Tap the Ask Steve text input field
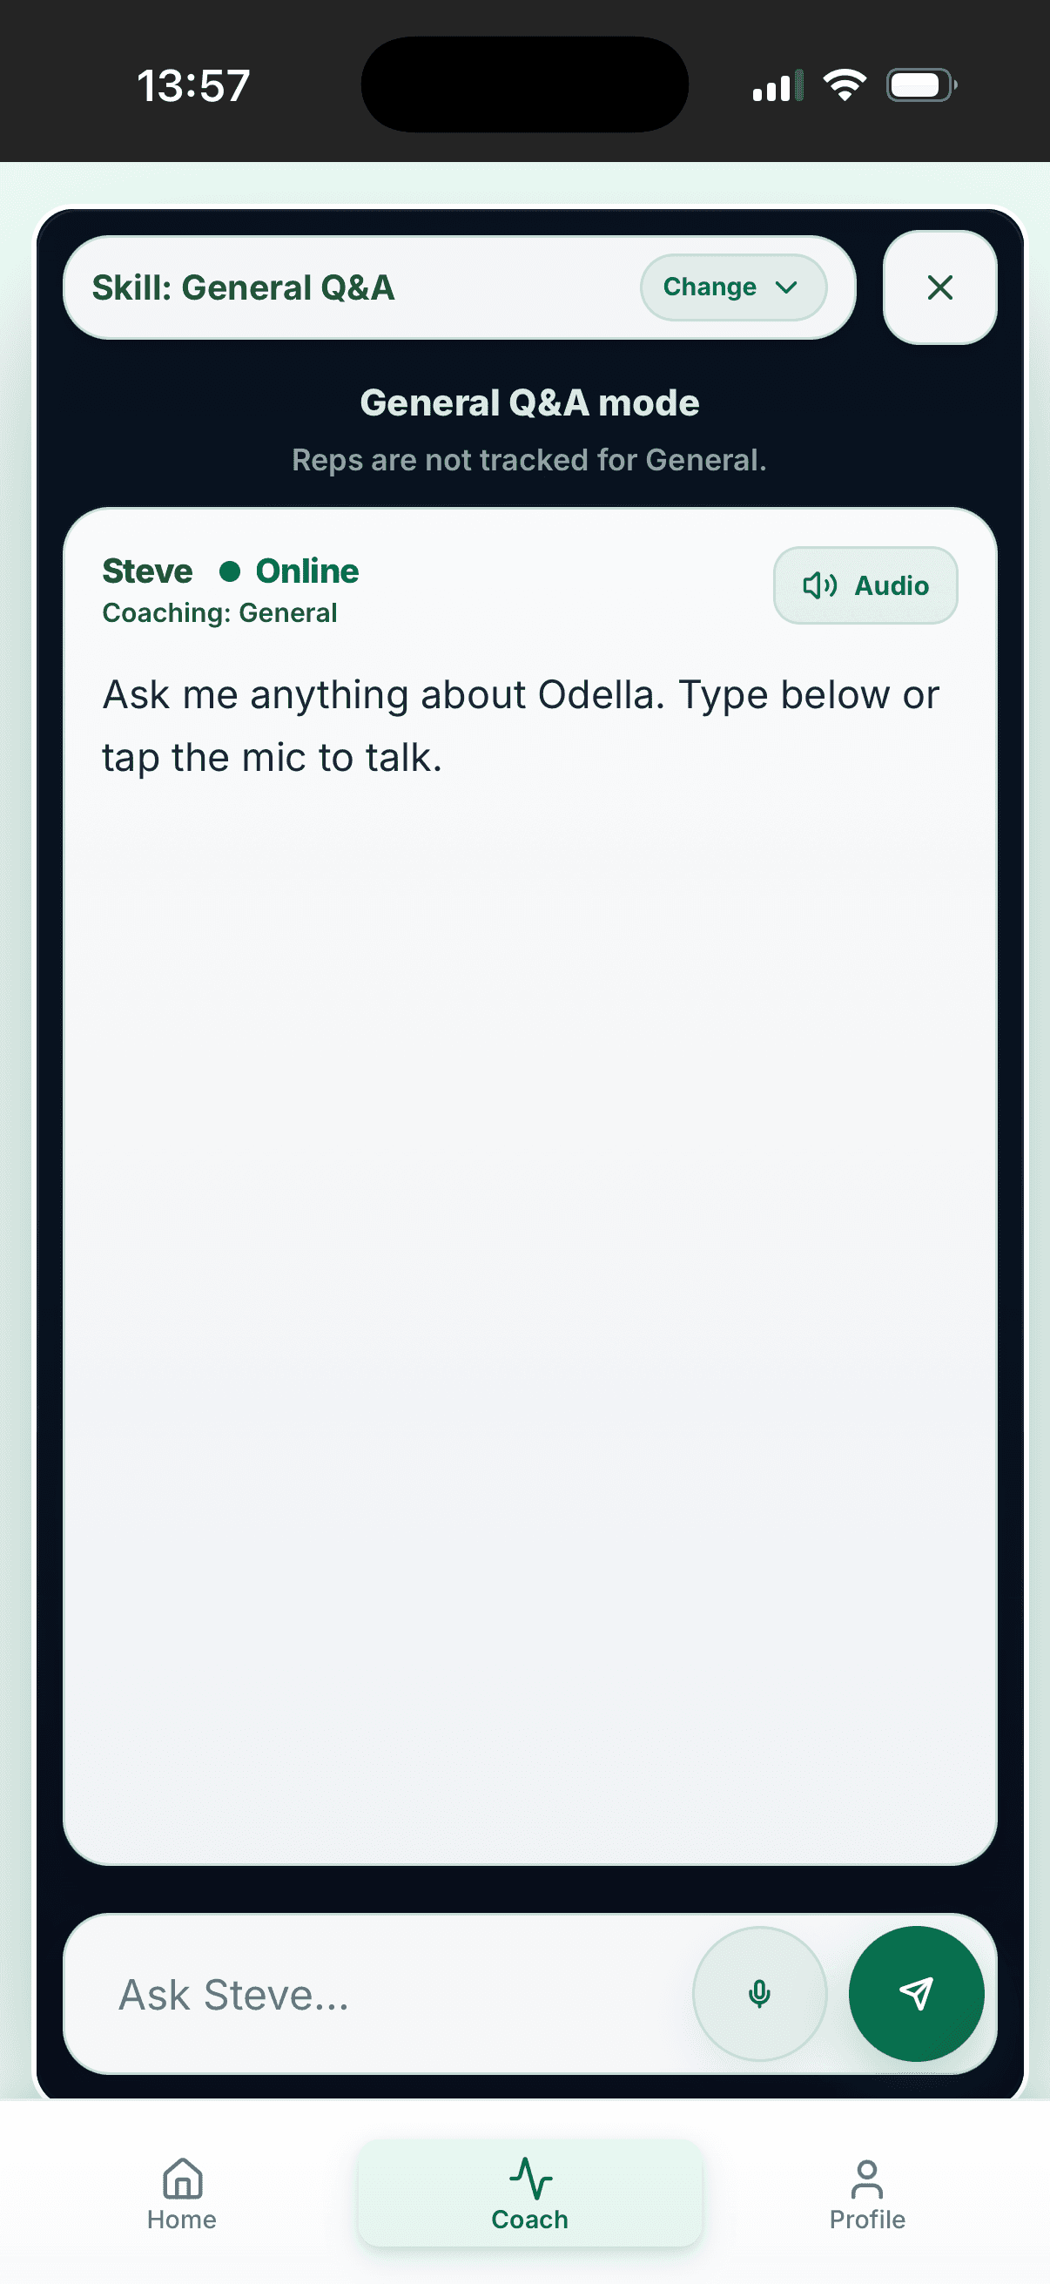This screenshot has height=2284, width=1050. point(354,1992)
